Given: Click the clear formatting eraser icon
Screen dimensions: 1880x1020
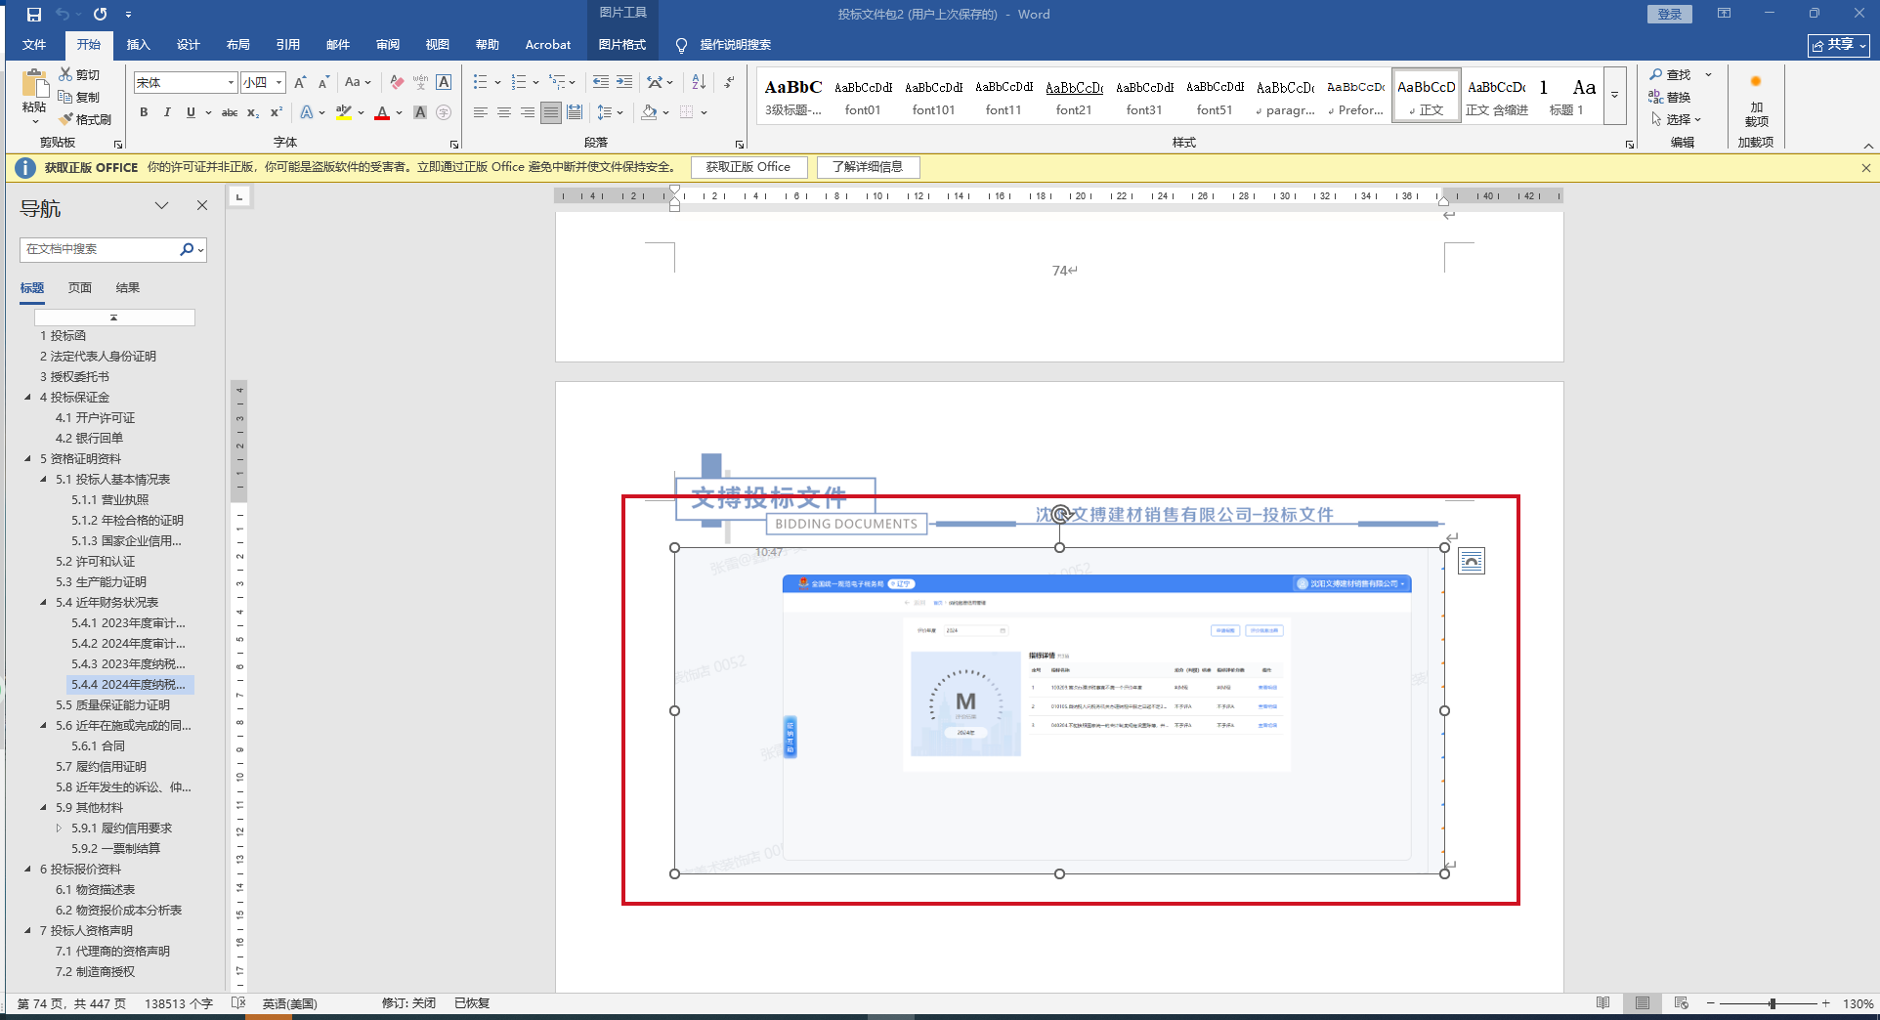Looking at the screenshot, I should (397, 82).
